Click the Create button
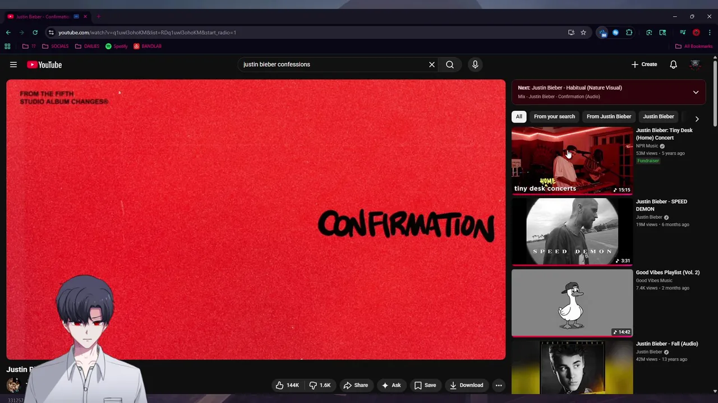718x403 pixels. (x=644, y=64)
